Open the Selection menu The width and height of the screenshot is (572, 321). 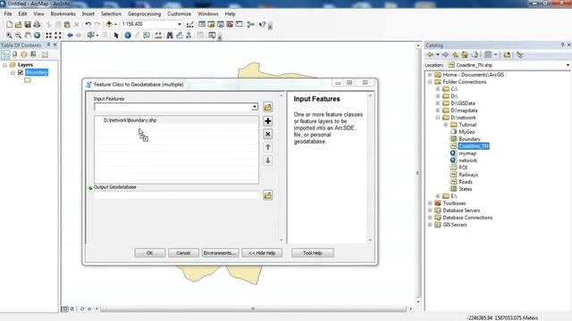coord(111,14)
